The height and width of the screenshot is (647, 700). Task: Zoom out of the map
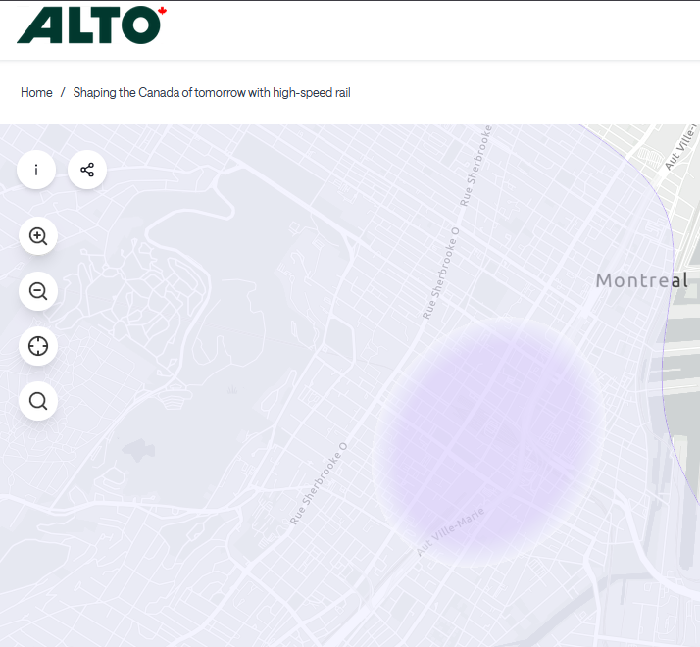point(38,291)
